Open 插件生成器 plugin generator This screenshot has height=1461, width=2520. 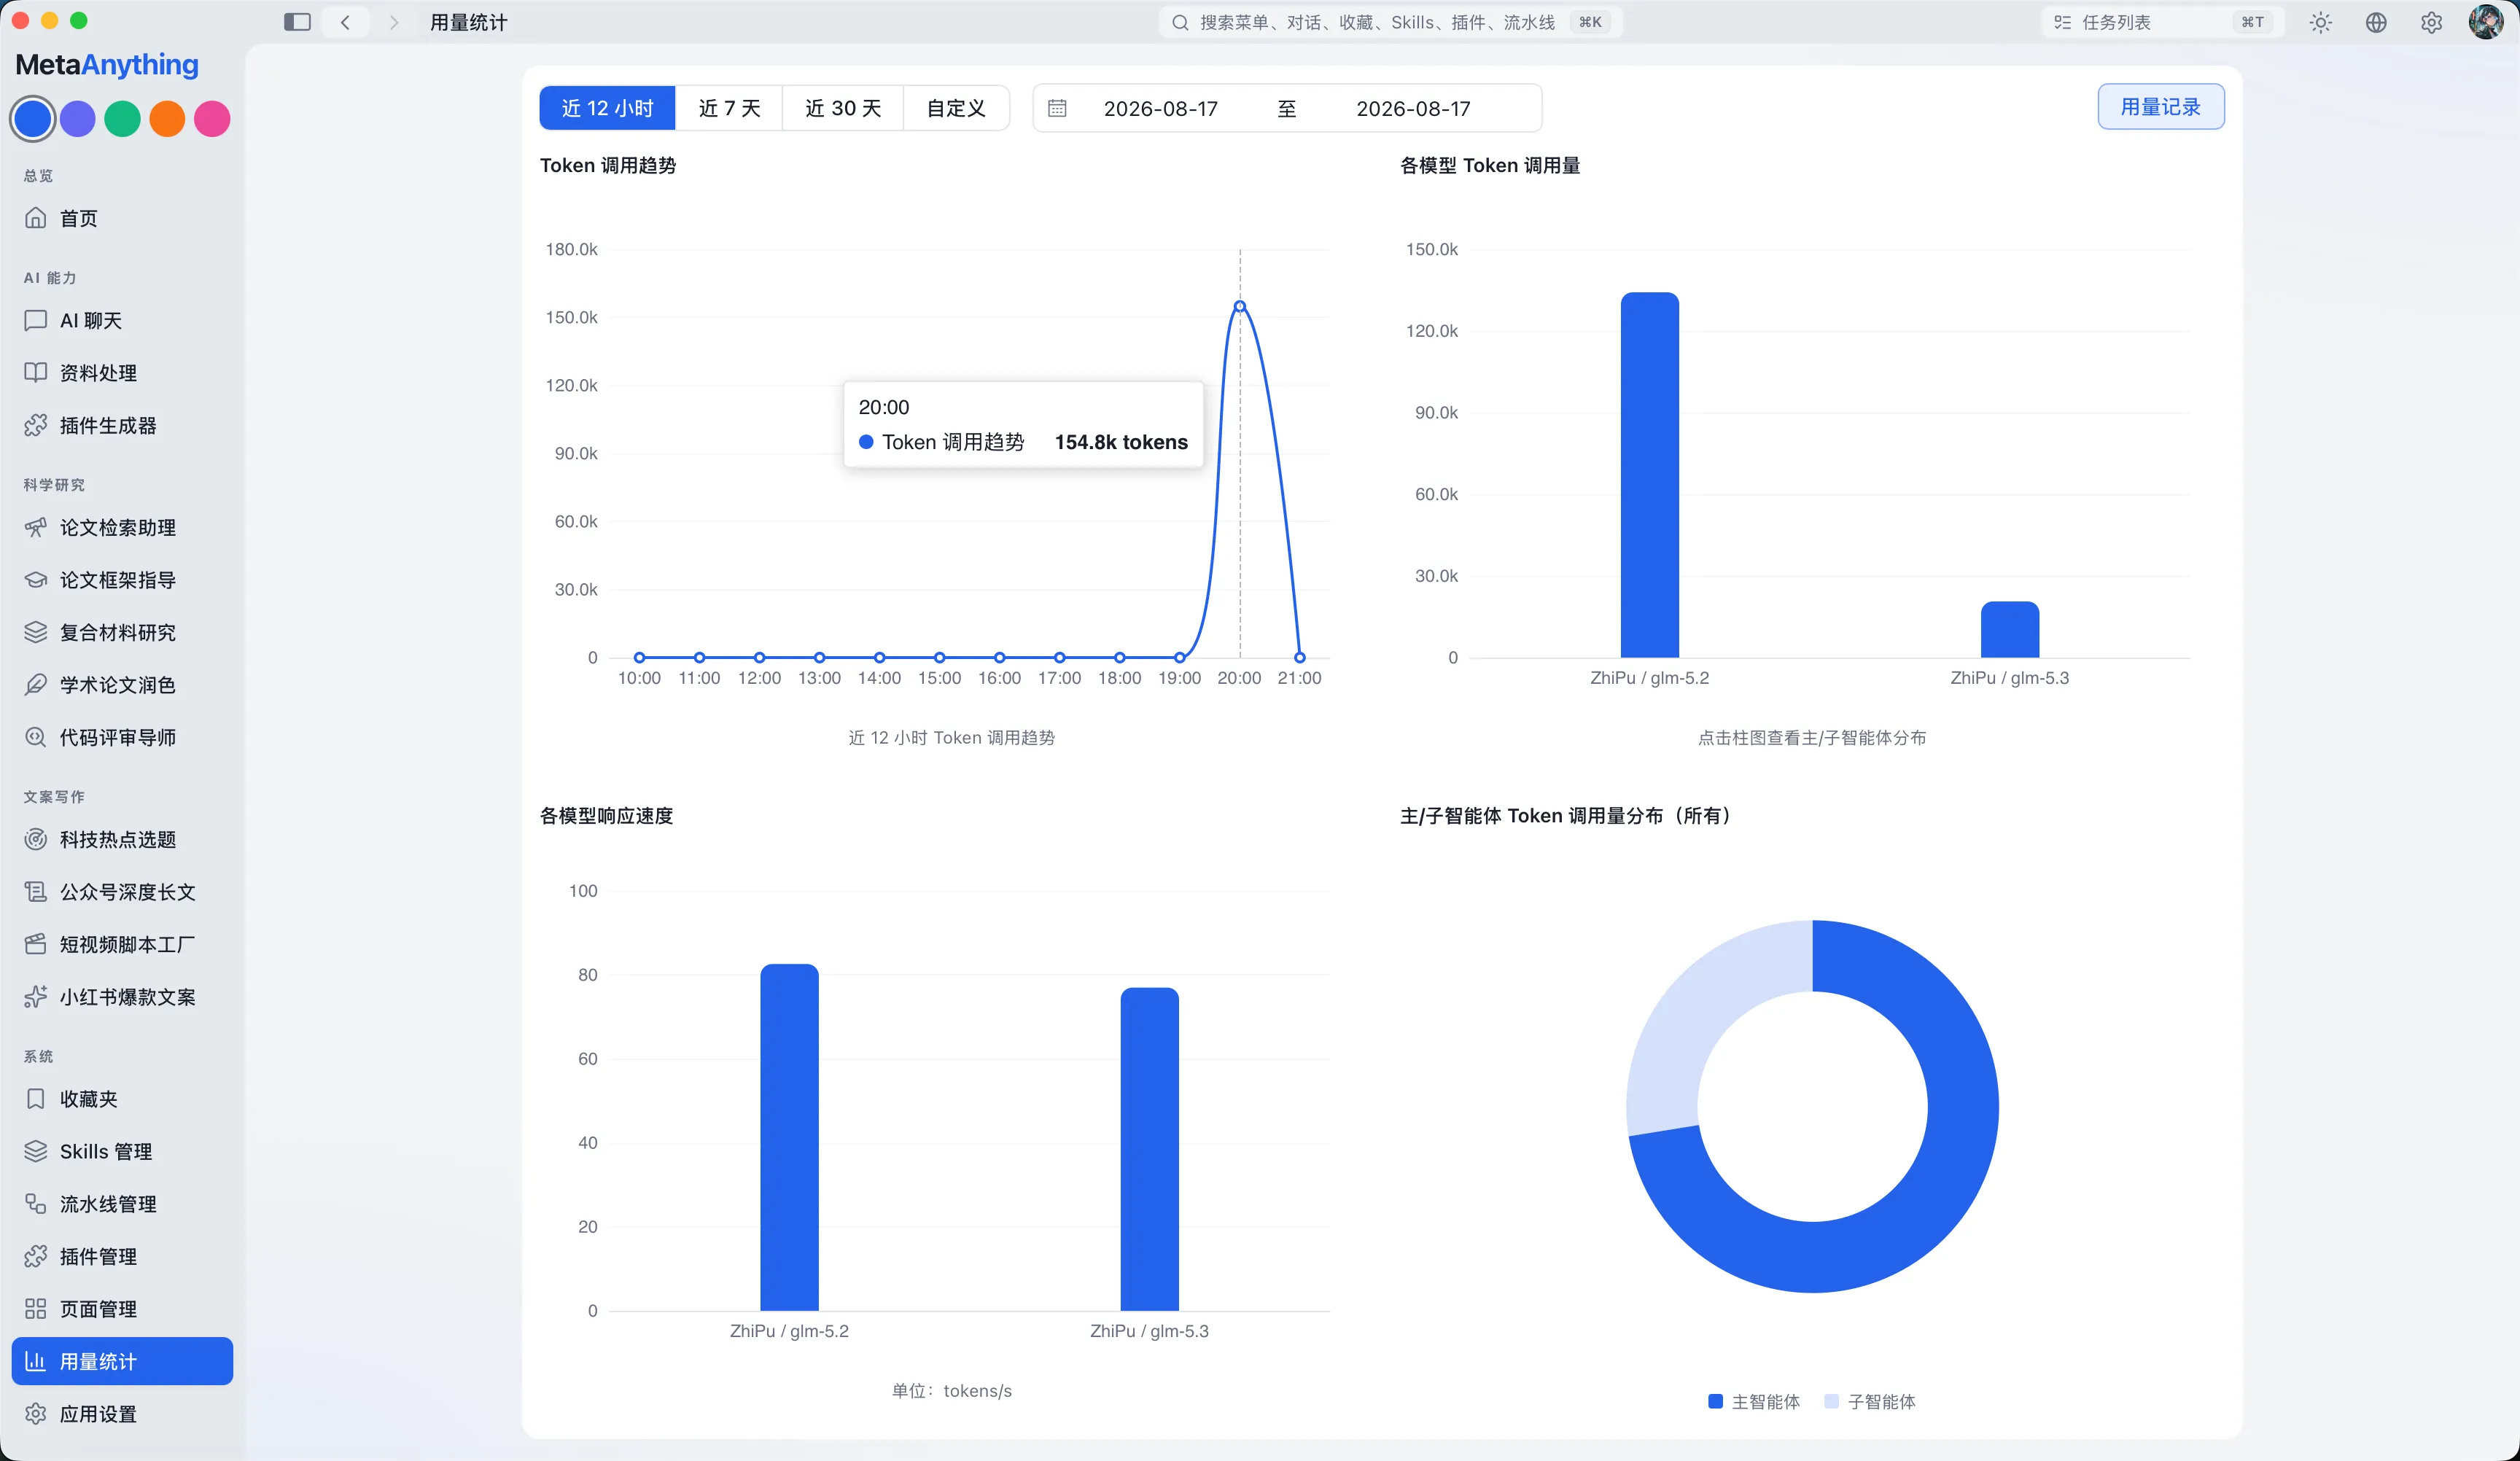[x=122, y=425]
